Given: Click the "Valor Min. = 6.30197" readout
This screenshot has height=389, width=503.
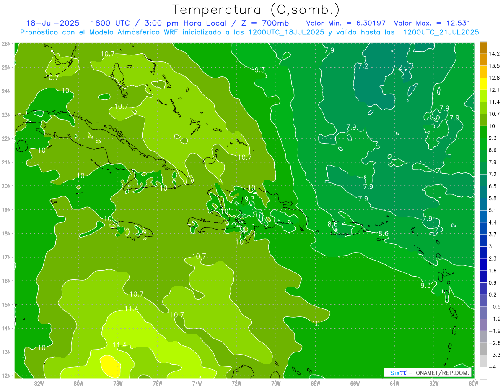Looking at the screenshot, I should coord(346,23).
